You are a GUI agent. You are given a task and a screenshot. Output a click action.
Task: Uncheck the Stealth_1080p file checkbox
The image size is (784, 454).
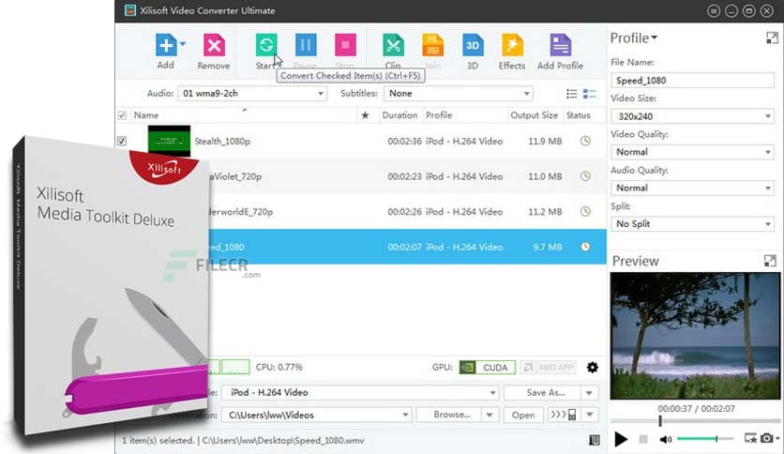(x=122, y=141)
